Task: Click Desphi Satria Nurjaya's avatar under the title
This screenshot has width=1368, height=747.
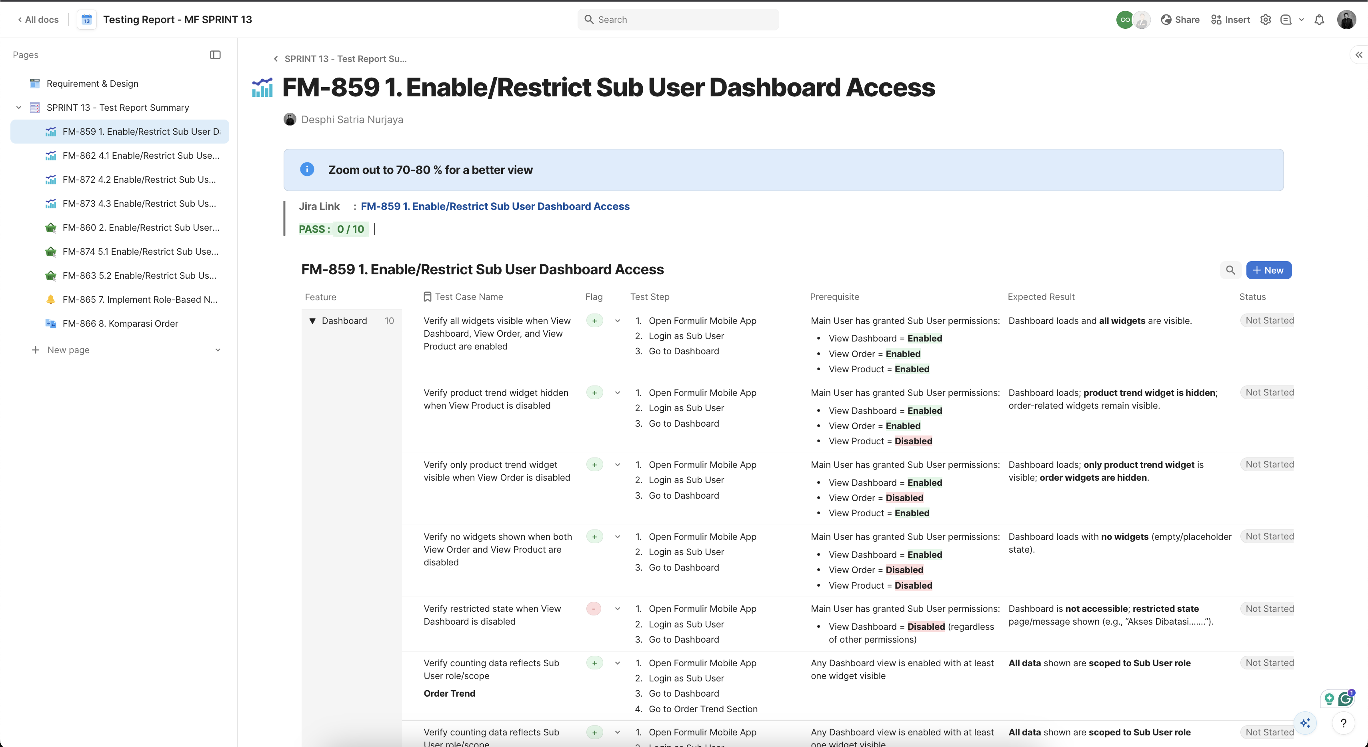Action: click(x=290, y=119)
